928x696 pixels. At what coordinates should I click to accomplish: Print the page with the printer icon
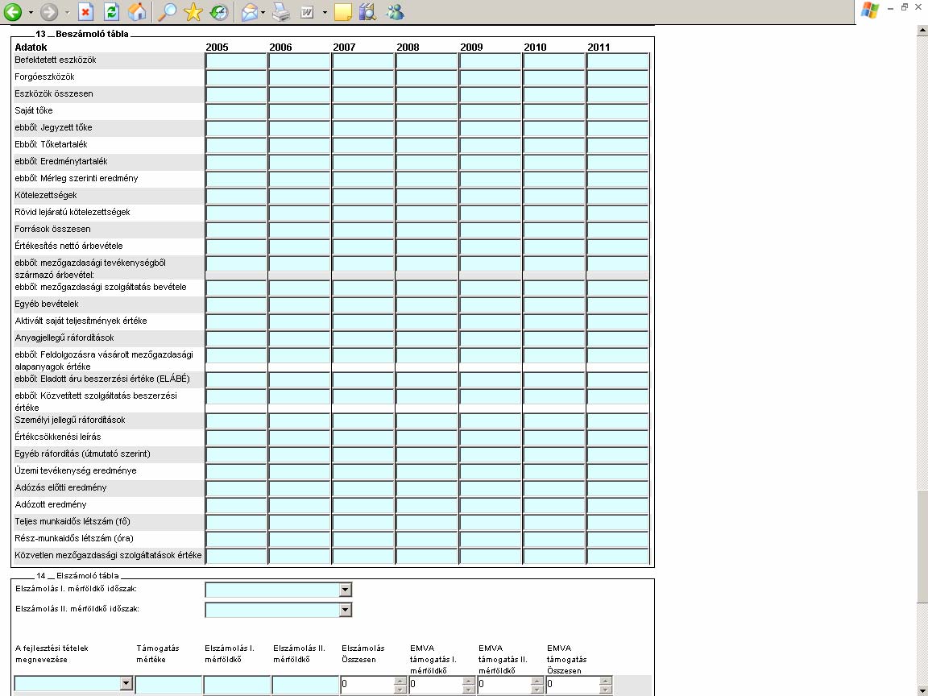(x=281, y=12)
